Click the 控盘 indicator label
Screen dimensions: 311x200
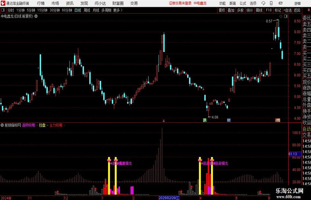(x=42, y=125)
